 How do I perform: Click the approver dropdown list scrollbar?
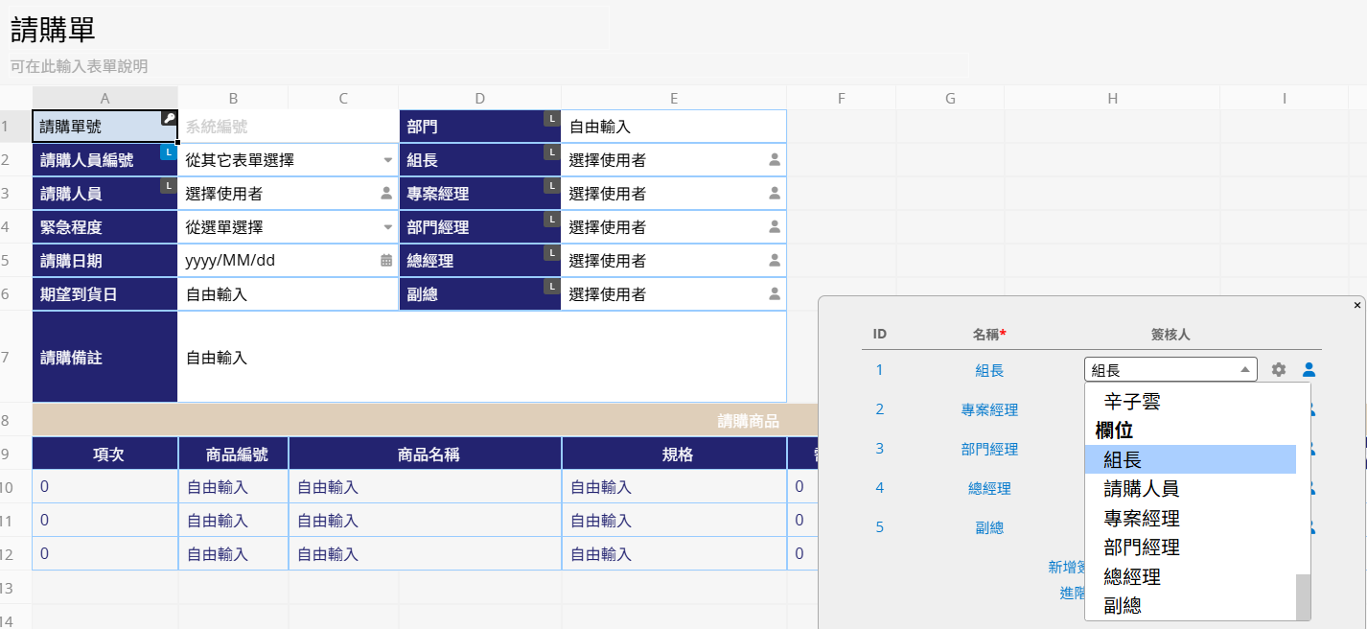(1303, 597)
